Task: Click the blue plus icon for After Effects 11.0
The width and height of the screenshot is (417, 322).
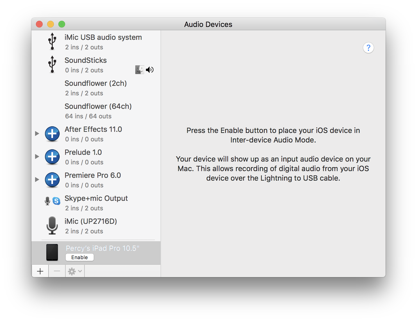Action: (52, 134)
